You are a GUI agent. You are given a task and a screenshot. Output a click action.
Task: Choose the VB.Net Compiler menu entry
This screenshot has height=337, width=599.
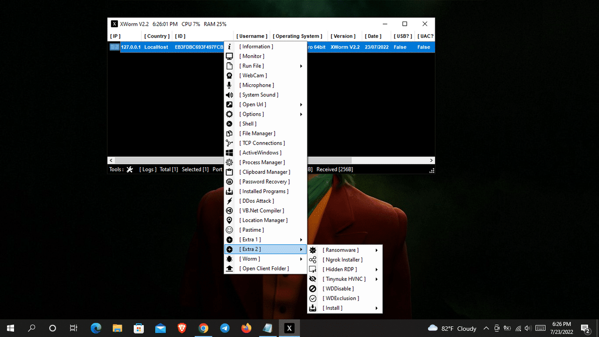pos(263,211)
